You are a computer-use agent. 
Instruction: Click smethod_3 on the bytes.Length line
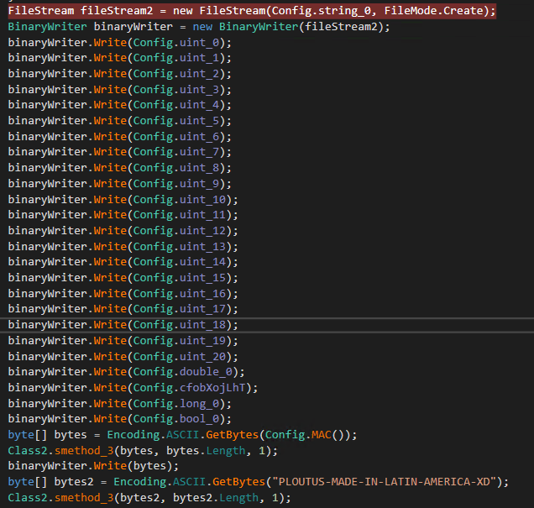(x=84, y=450)
